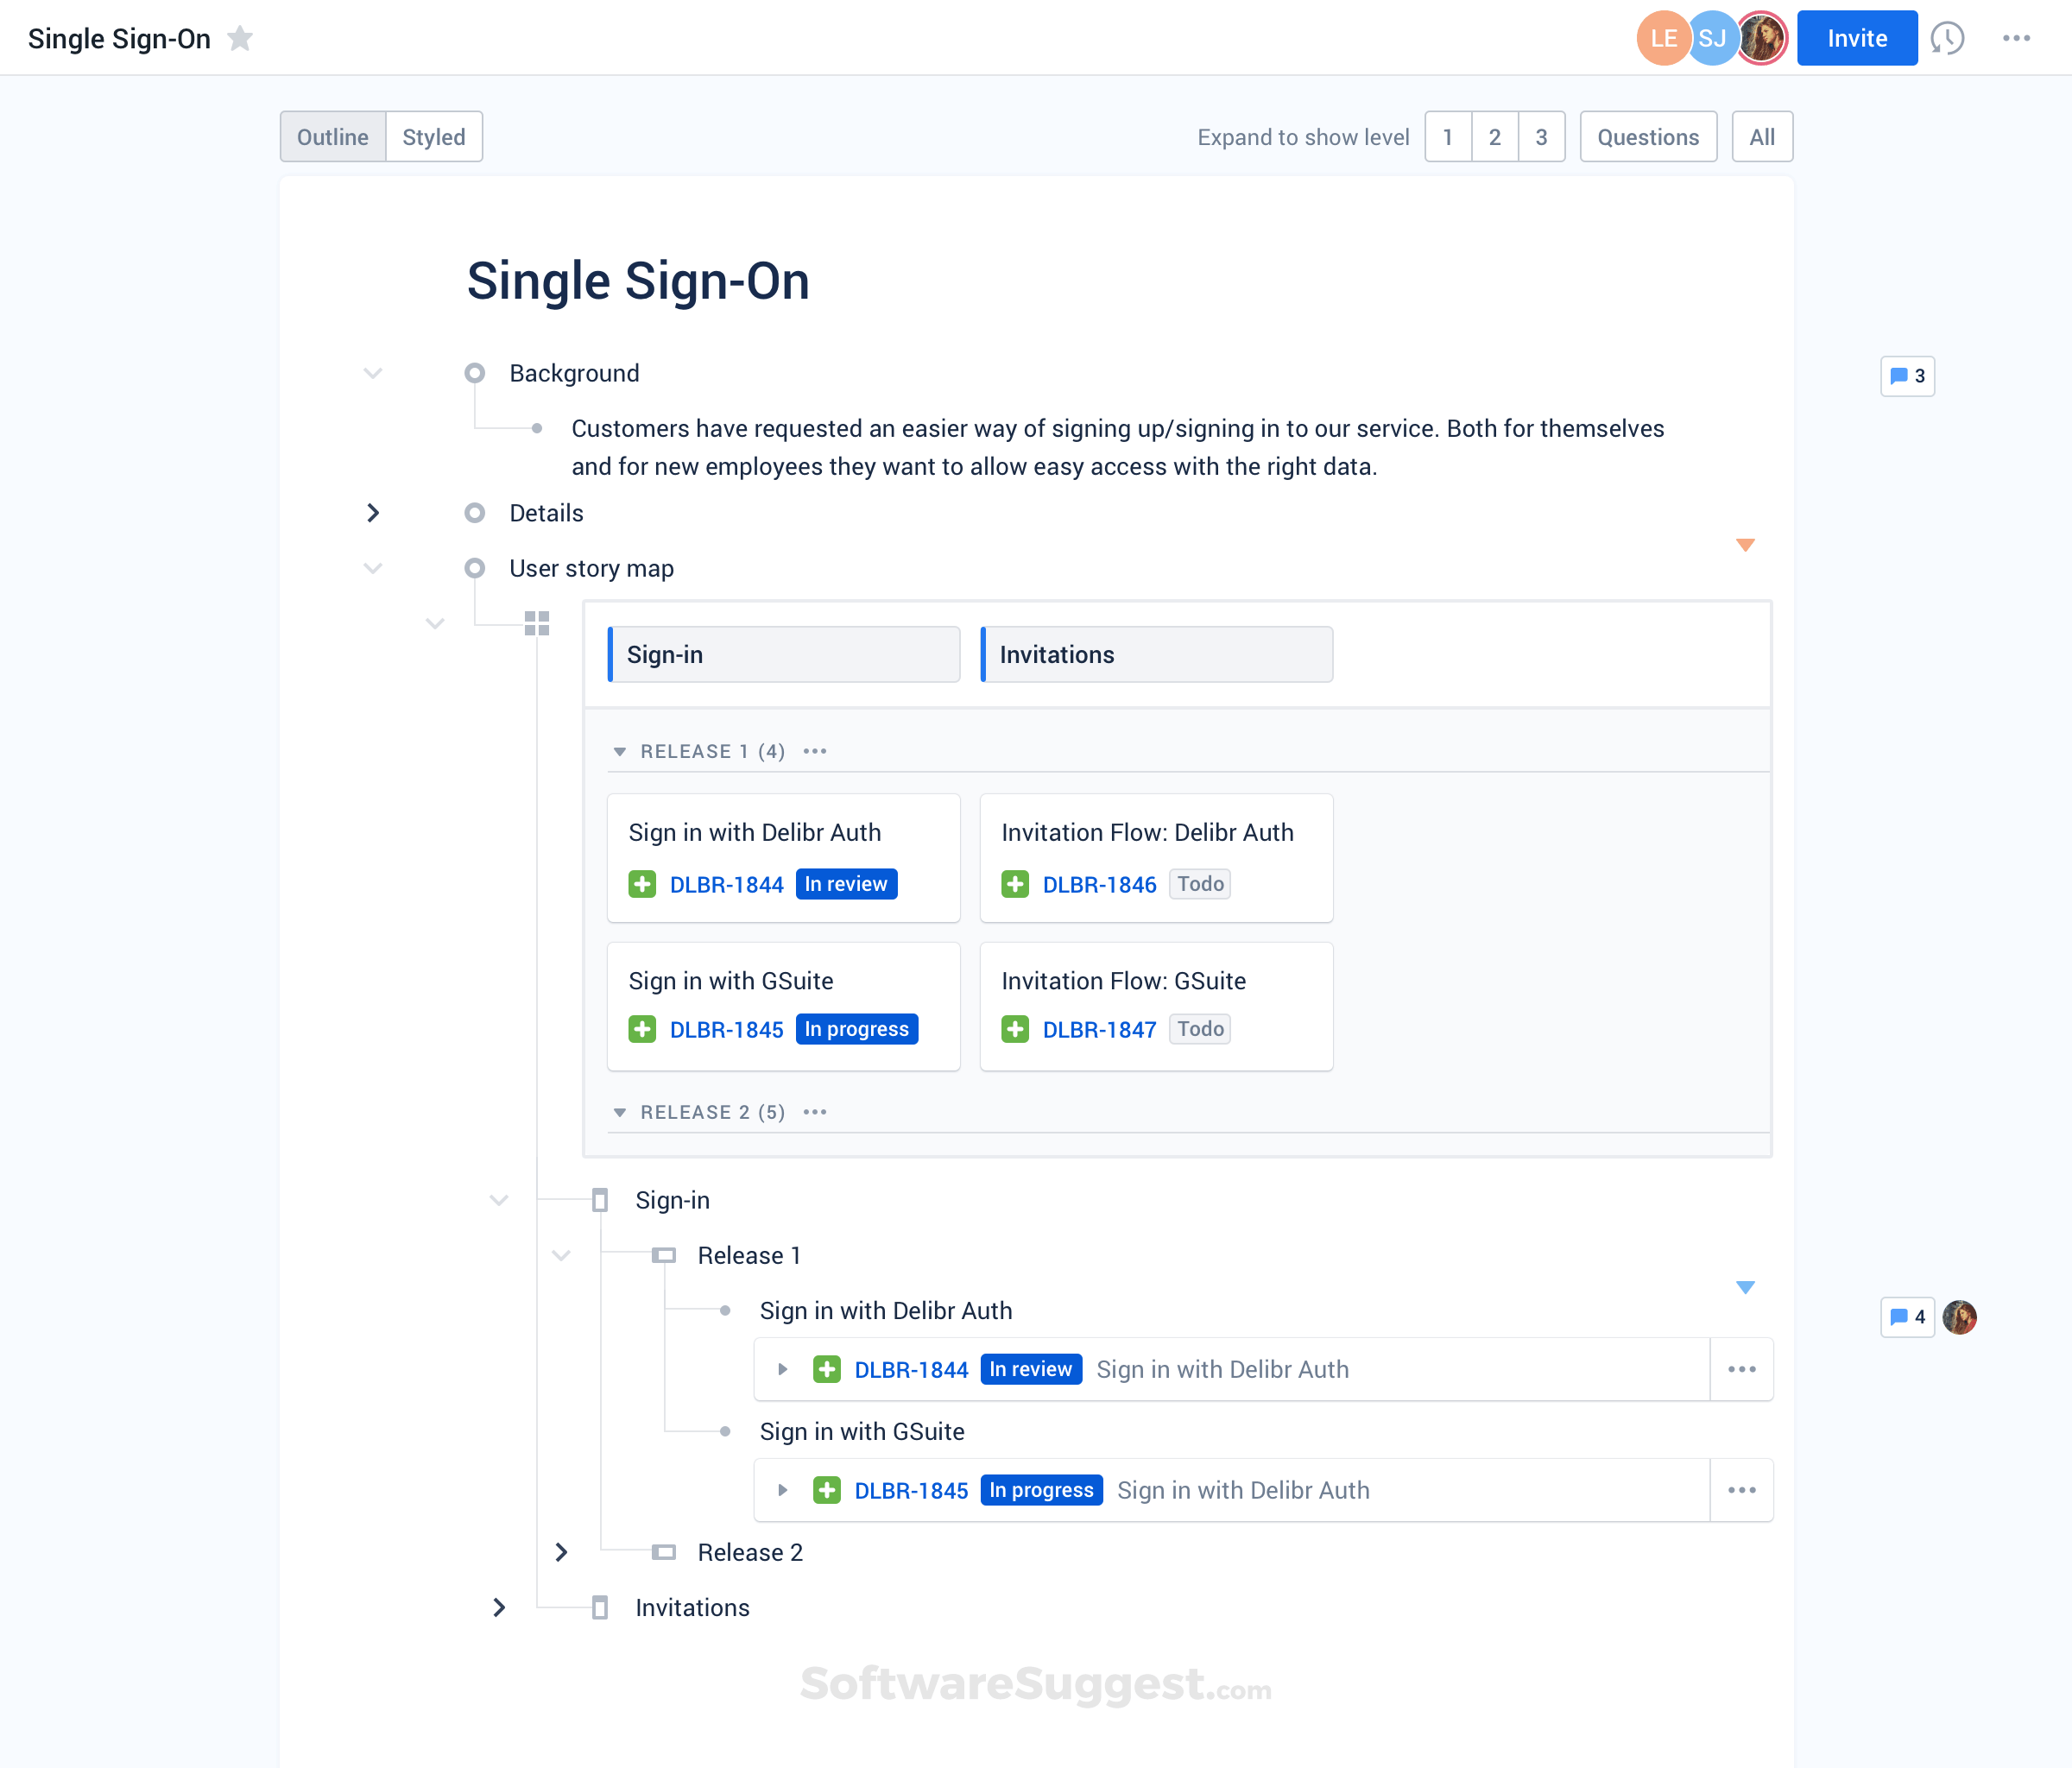2072x1768 pixels.
Task: Click the Invite button
Action: tap(1856, 38)
